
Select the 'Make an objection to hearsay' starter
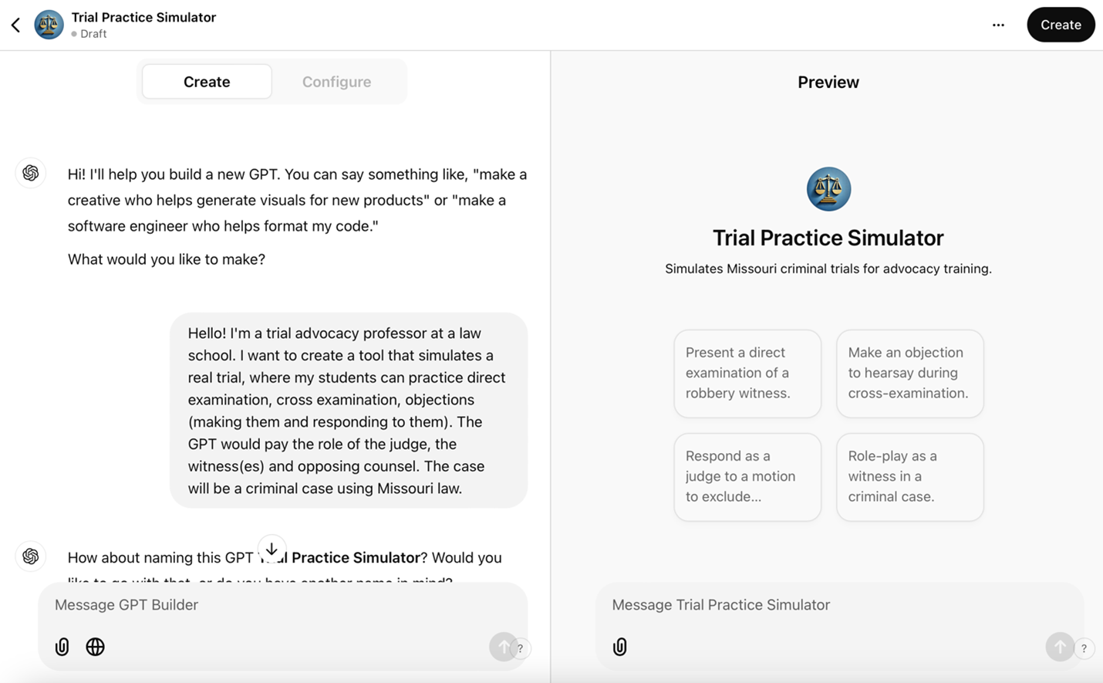(909, 373)
